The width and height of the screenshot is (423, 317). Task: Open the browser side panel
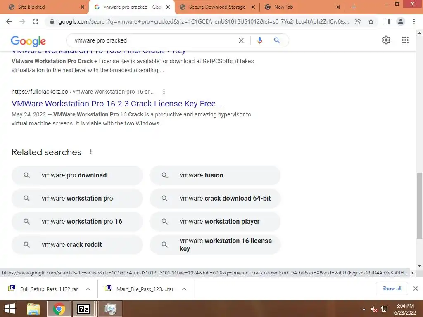[x=387, y=21]
